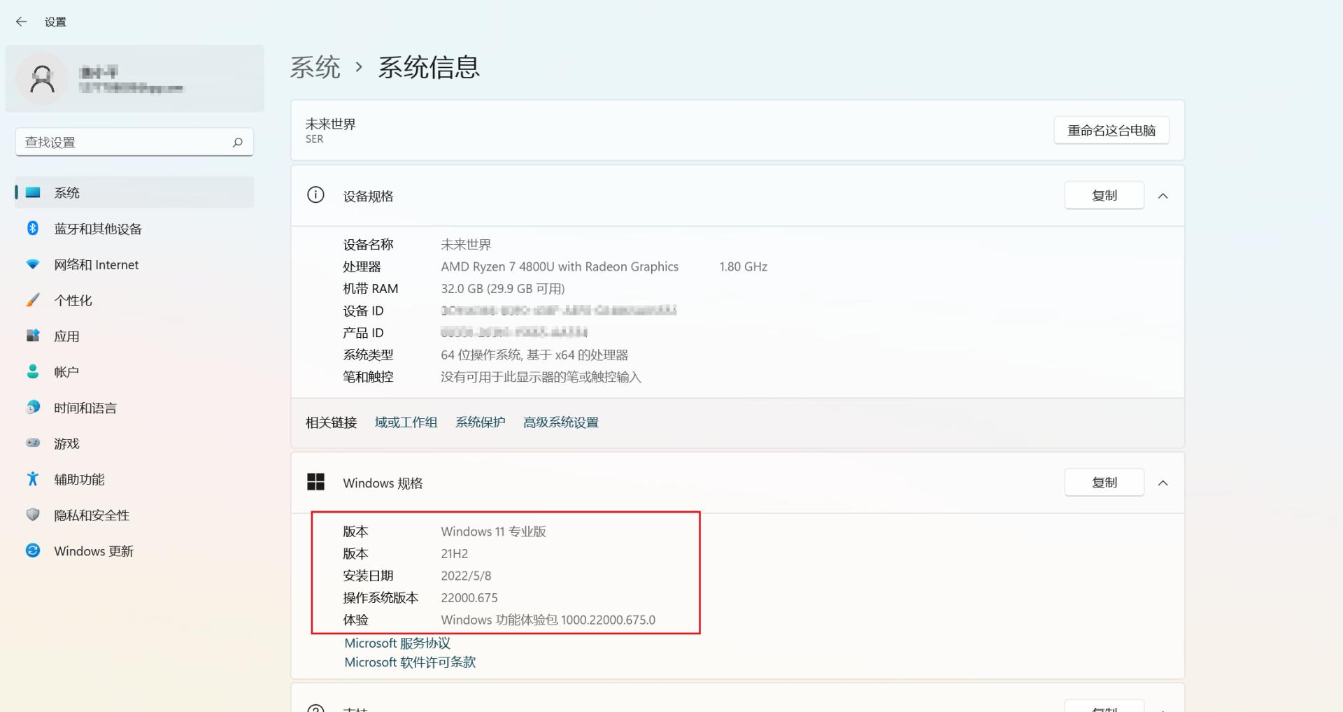Select 系统 in the left navigation list

pyautogui.click(x=68, y=192)
